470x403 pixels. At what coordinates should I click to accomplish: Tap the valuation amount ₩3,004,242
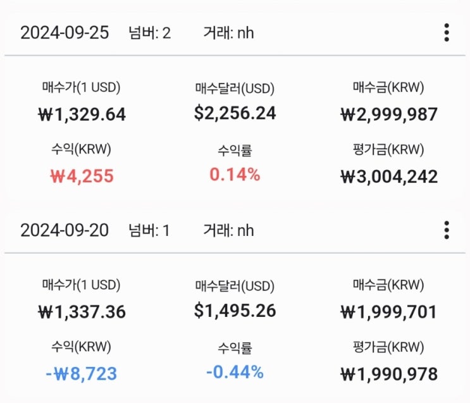tap(388, 176)
